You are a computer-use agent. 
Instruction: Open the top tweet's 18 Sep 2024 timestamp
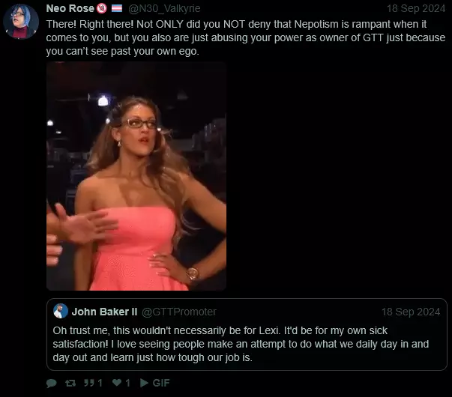point(415,8)
